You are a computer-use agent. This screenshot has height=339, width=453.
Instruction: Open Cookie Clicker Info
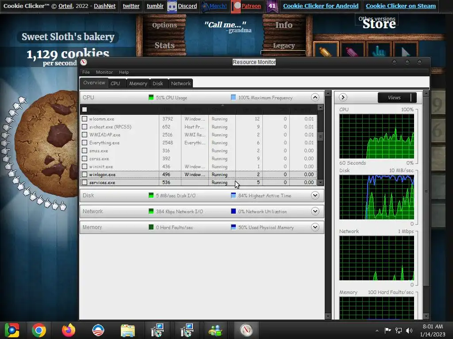[284, 25]
